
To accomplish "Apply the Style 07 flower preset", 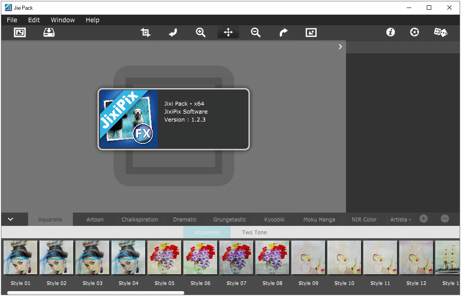I will click(x=236, y=257).
